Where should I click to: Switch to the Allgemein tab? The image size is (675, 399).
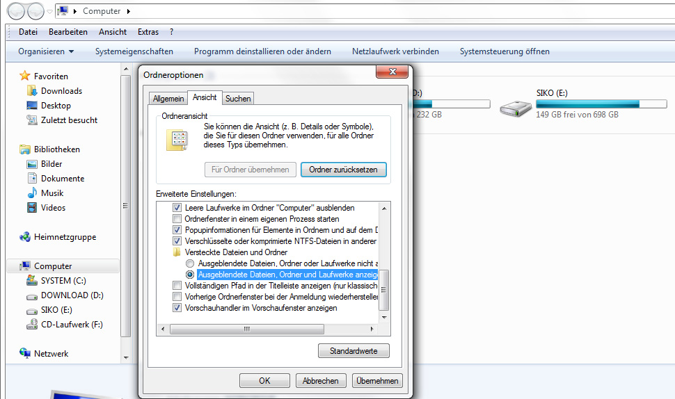[x=168, y=99]
